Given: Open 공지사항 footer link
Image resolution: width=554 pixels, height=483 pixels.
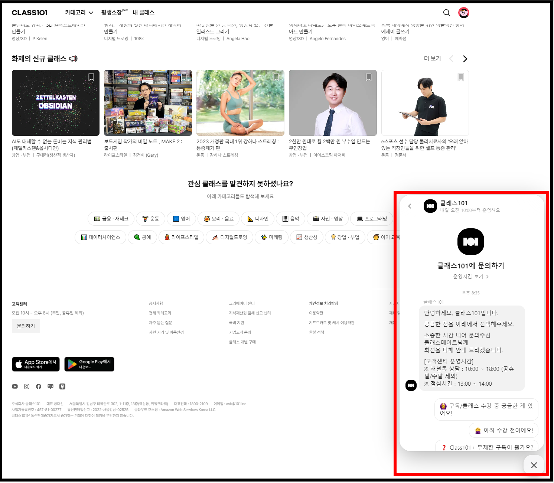Looking at the screenshot, I should point(156,303).
